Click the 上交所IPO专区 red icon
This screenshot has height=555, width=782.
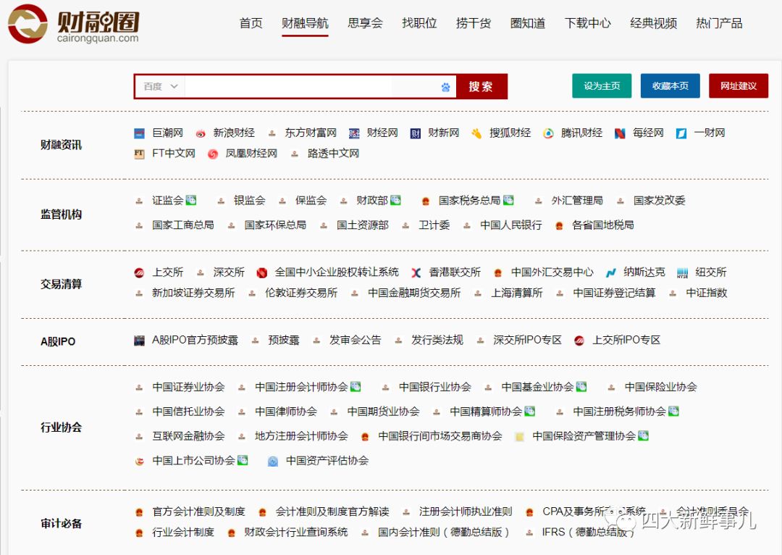579,341
